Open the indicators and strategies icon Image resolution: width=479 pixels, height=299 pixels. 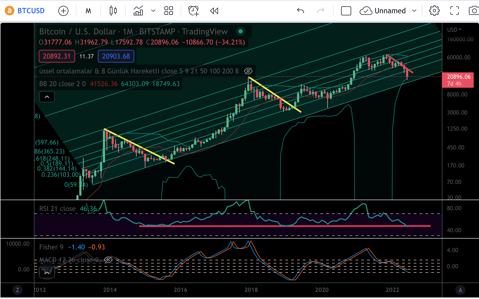[138, 11]
